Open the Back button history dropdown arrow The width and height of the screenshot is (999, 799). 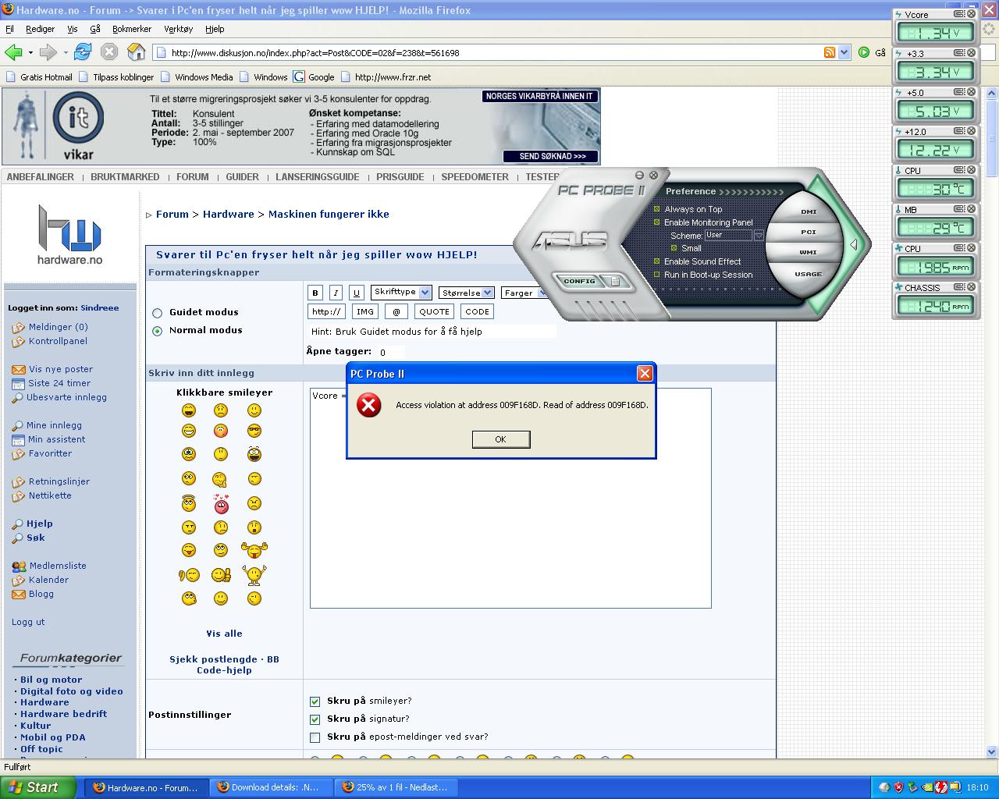click(30, 52)
